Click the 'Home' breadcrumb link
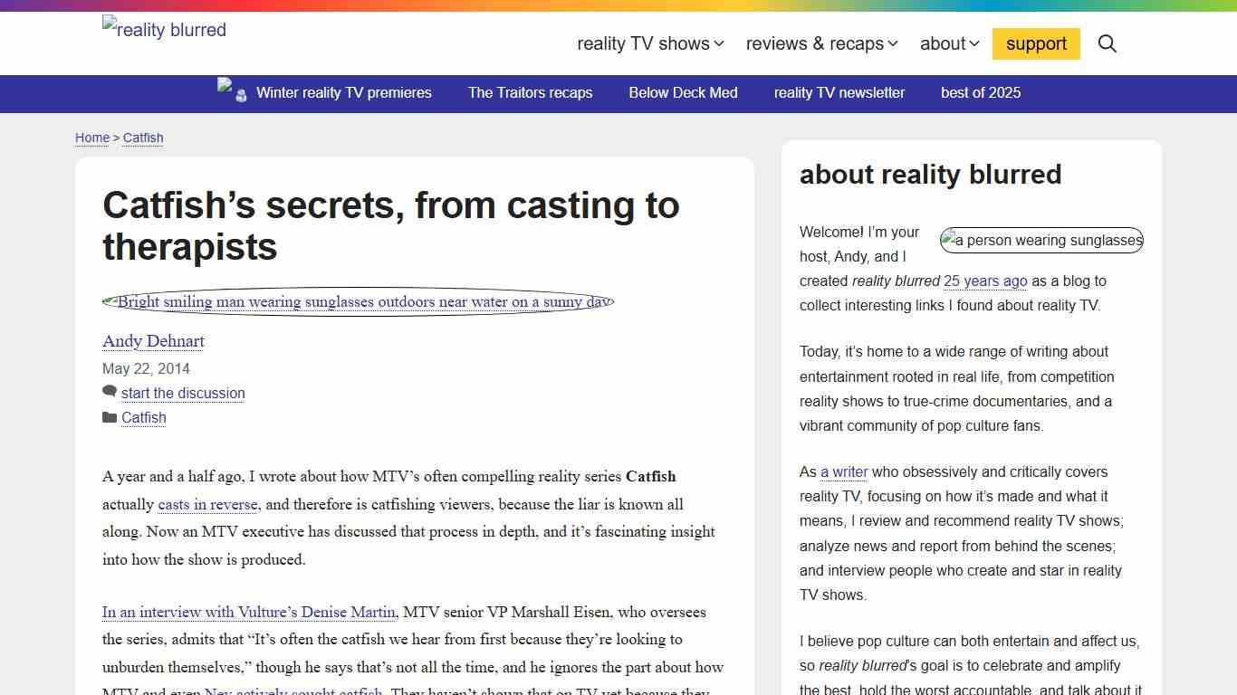Viewport: 1237px width, 695px height. coord(91,138)
